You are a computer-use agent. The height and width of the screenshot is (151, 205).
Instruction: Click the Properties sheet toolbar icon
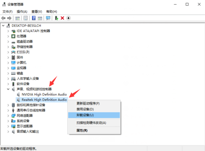click(26, 18)
